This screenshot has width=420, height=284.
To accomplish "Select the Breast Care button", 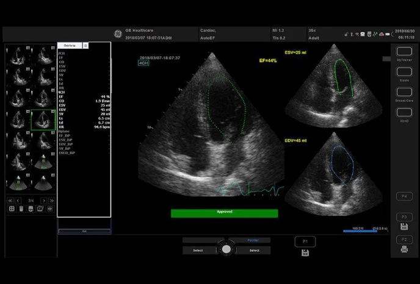I will point(404,92).
